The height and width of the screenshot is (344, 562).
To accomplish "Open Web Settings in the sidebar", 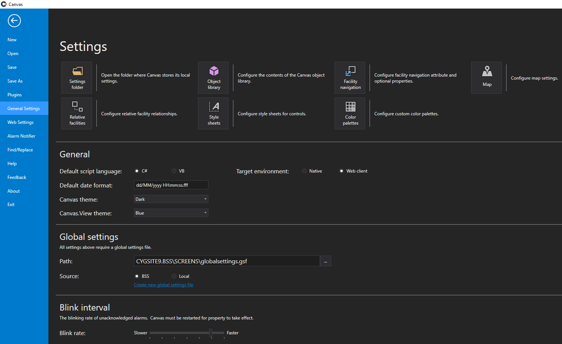I will click(x=24, y=122).
